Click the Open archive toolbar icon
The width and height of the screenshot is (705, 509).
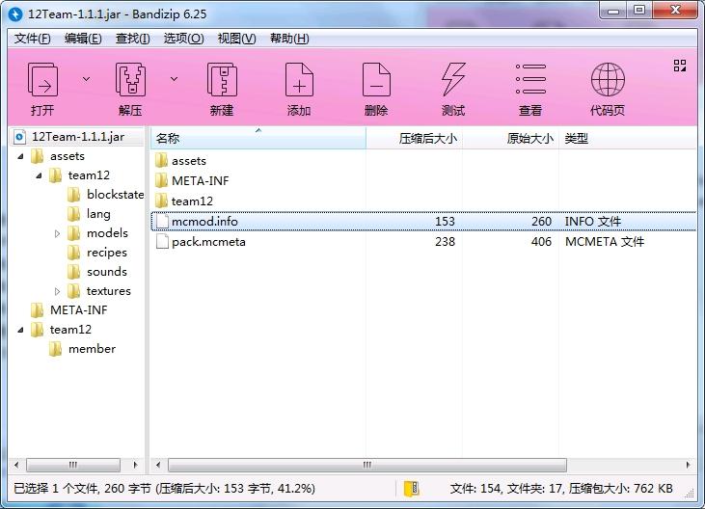[42, 79]
